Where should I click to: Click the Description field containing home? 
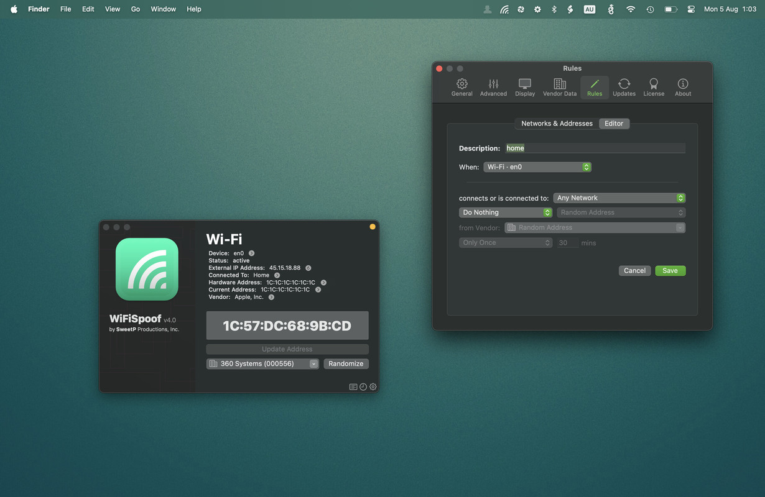click(x=595, y=148)
